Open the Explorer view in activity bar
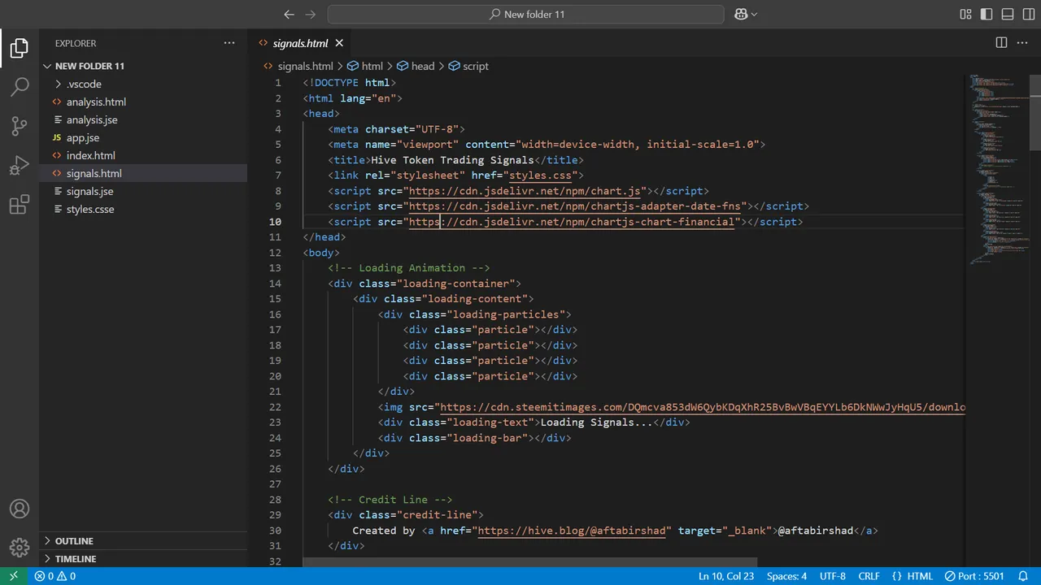Viewport: 1041px width, 585px height. click(20, 48)
